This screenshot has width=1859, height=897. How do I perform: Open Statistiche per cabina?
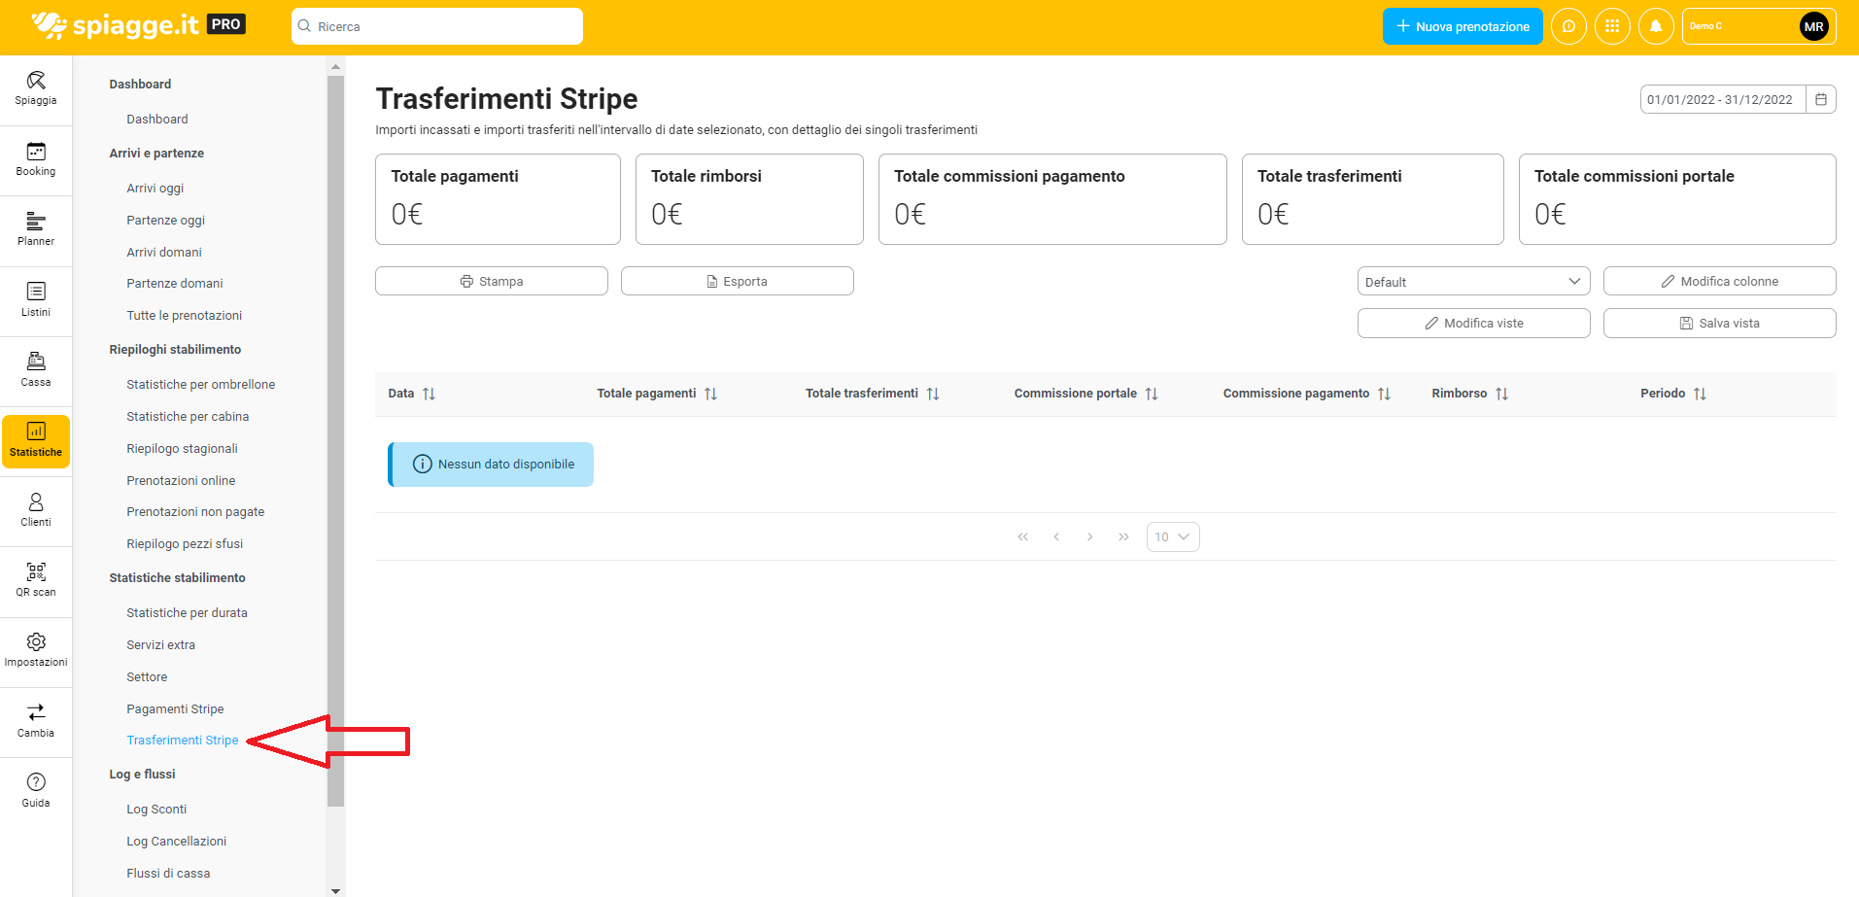pyautogui.click(x=188, y=416)
